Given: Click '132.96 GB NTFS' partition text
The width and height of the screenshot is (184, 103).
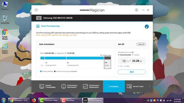Looking at the screenshot, I should pos(73,66).
